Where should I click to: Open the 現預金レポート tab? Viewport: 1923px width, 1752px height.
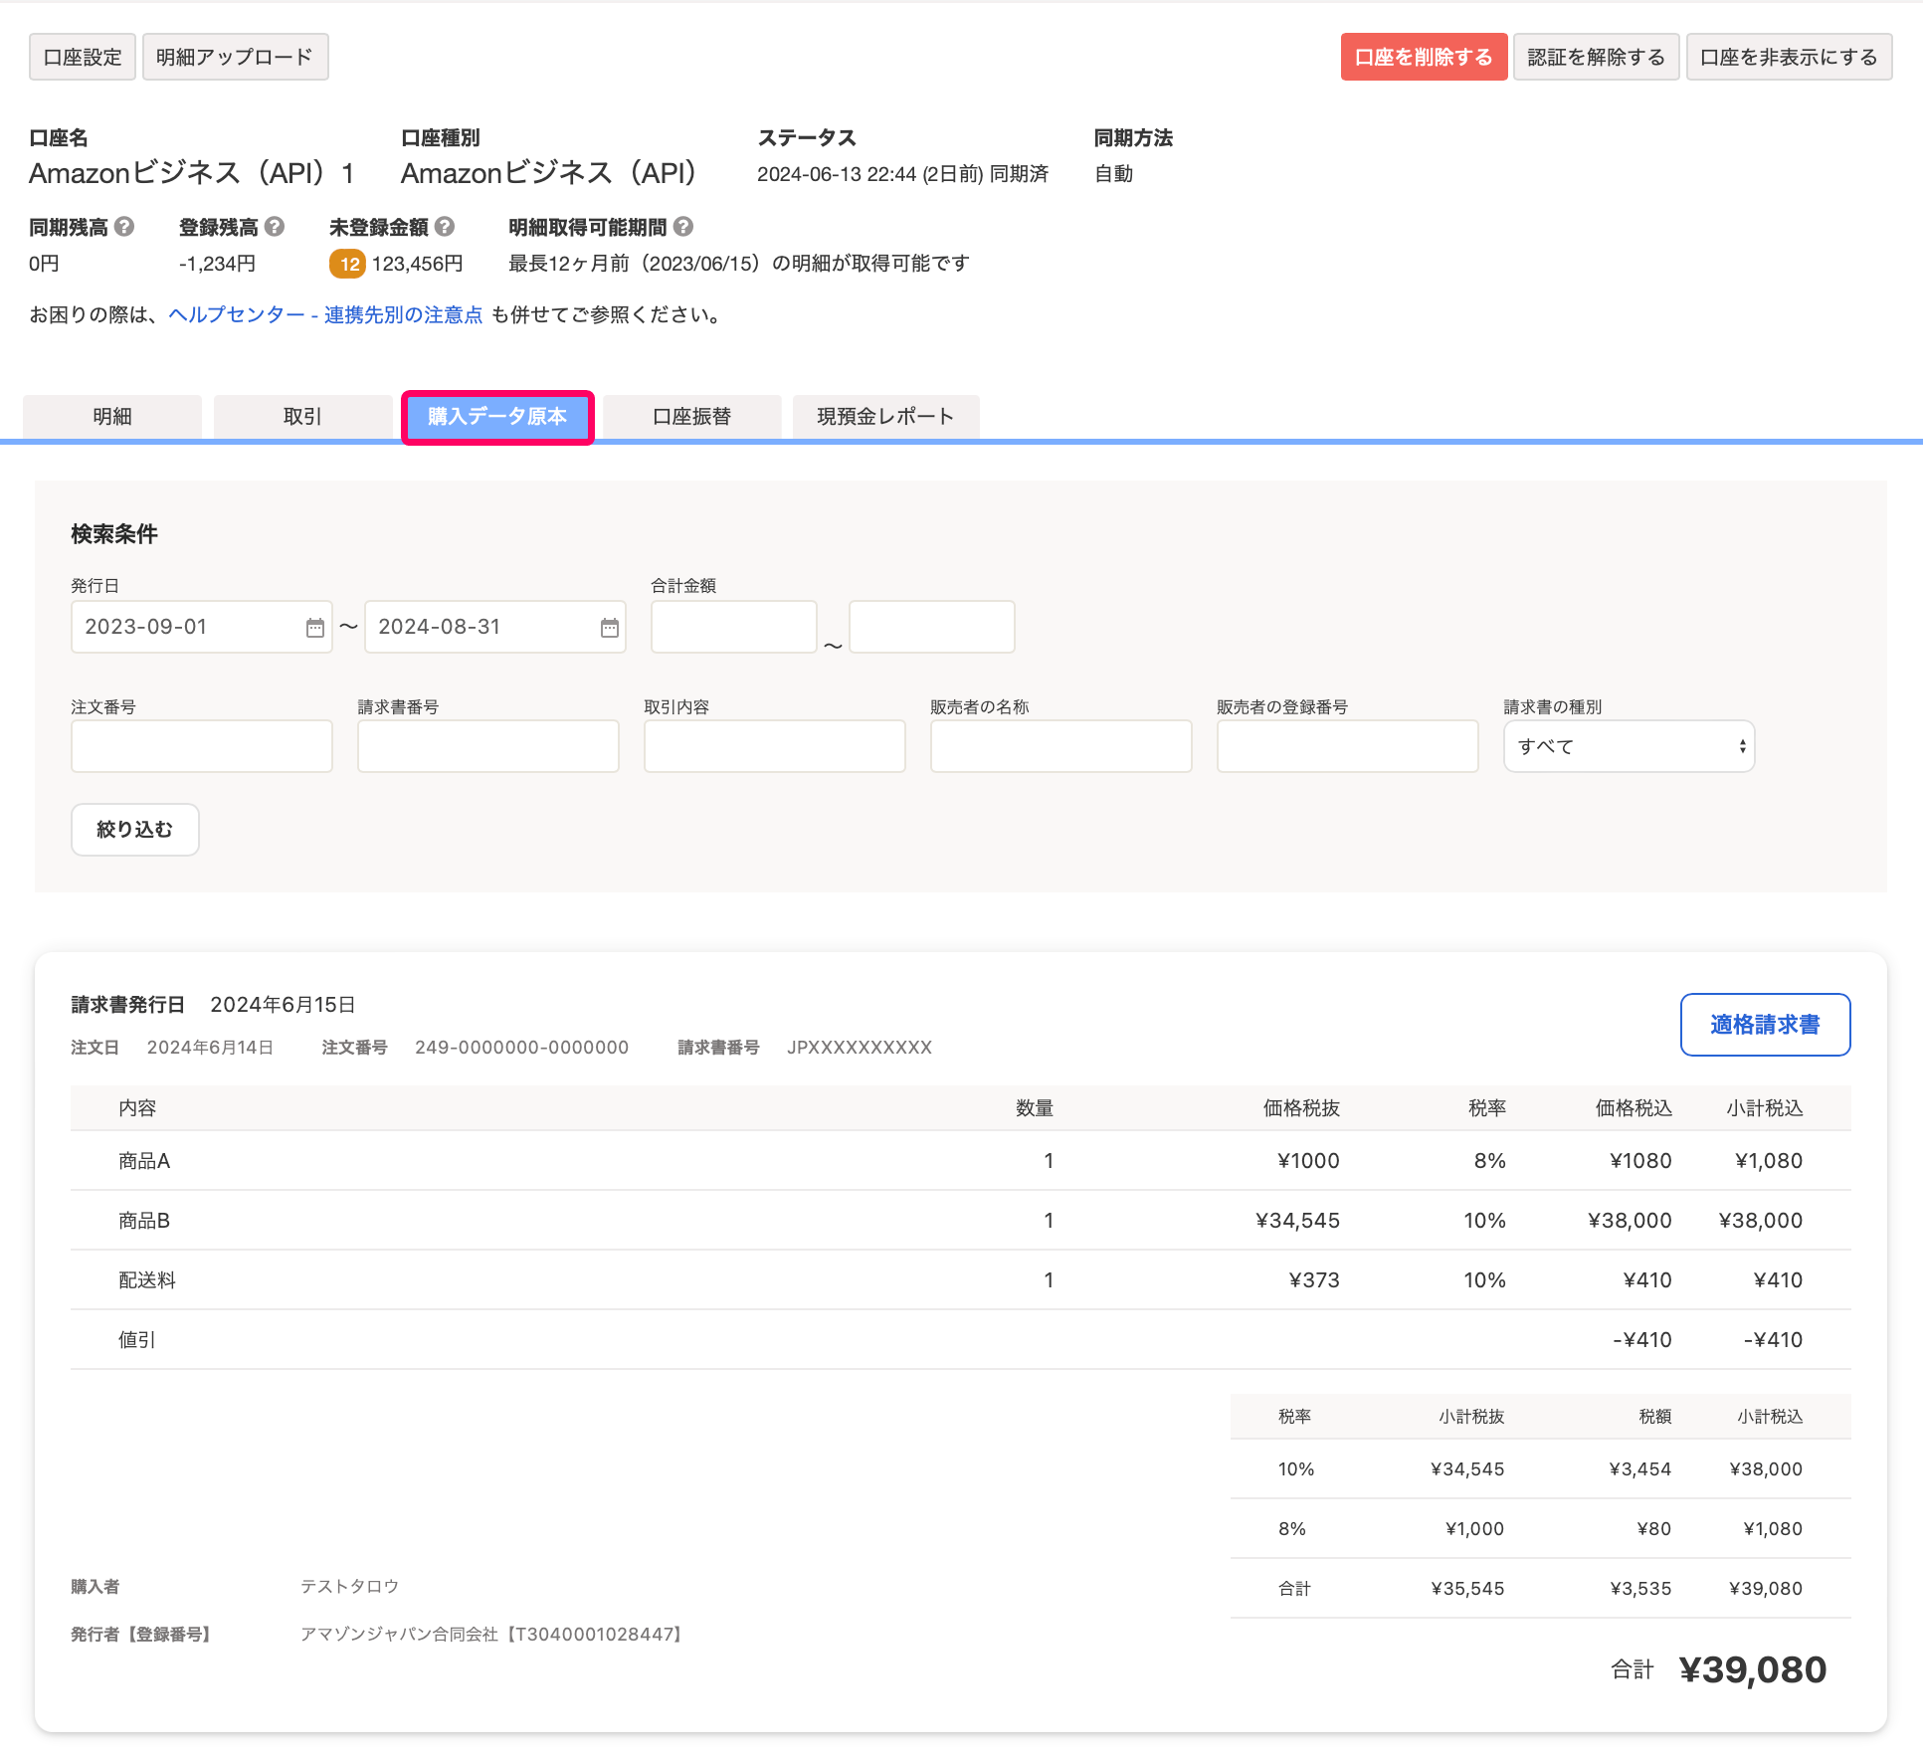885,417
